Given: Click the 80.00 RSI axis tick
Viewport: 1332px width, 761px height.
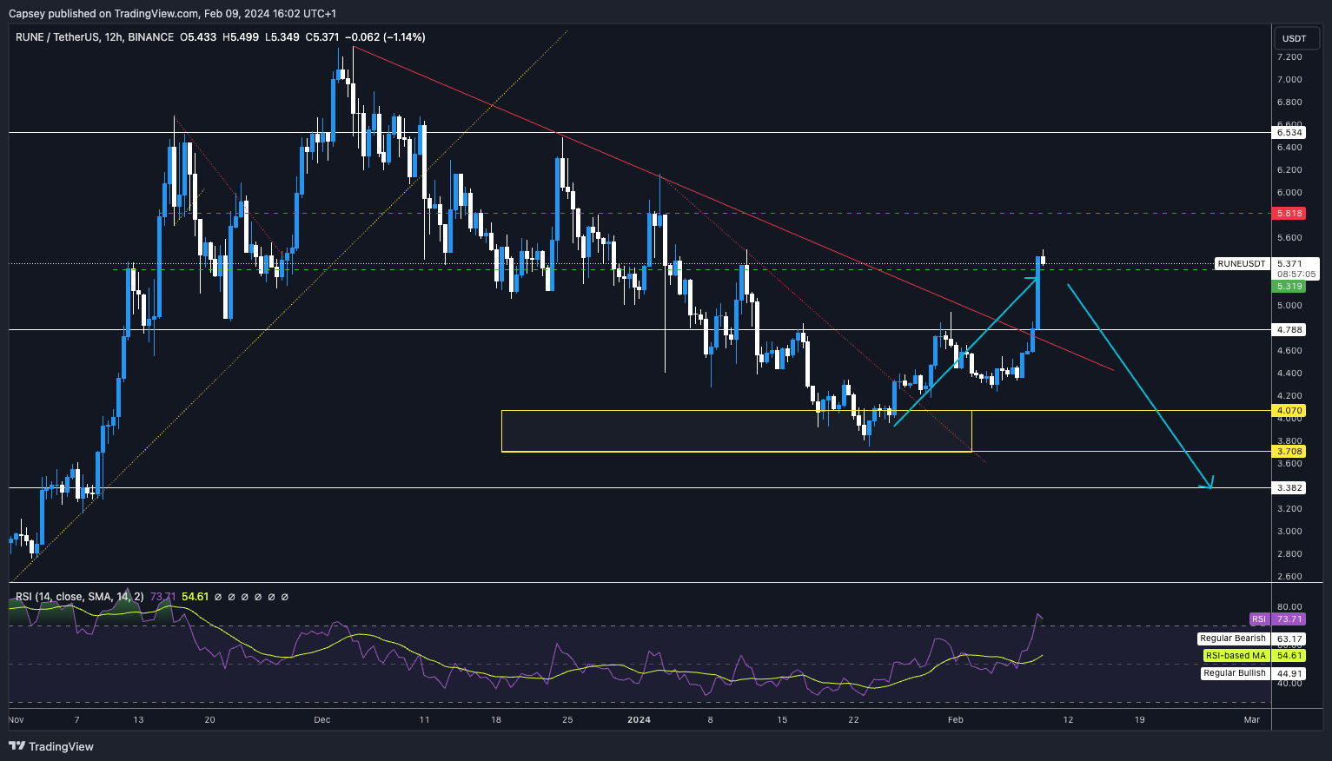Looking at the screenshot, I should pyautogui.click(x=1289, y=607).
